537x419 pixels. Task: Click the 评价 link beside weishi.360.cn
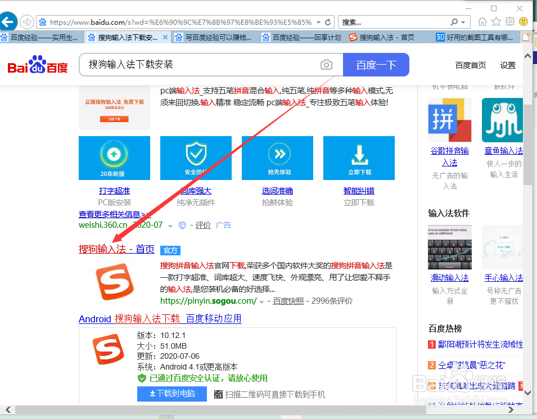[x=203, y=225]
